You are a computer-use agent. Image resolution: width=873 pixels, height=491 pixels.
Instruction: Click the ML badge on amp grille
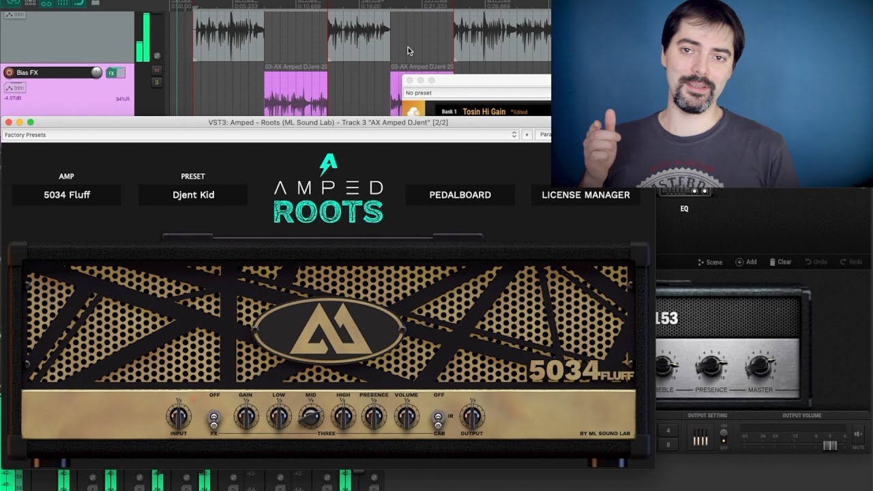click(328, 331)
